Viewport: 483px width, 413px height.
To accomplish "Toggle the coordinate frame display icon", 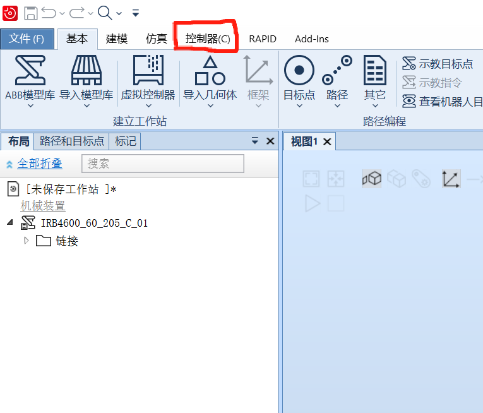I will (451, 179).
